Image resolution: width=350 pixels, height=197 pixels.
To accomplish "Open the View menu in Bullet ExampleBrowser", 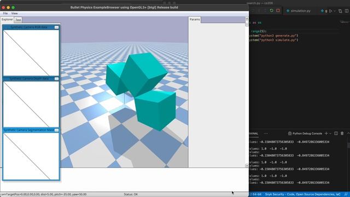I will pos(14,13).
